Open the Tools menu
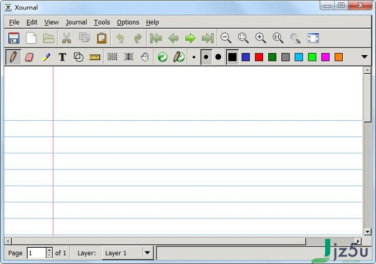376x264 pixels. coord(102,23)
